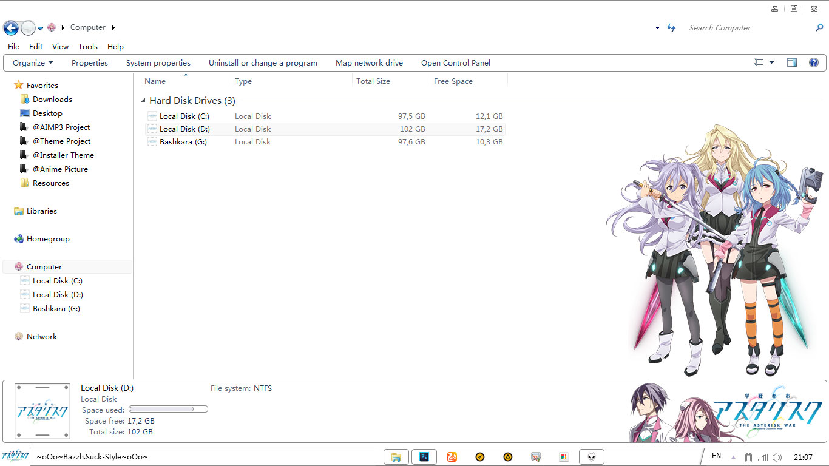Viewport: 829px width, 466px height.
Task: Click the Properties toolbar button
Action: tap(90, 63)
